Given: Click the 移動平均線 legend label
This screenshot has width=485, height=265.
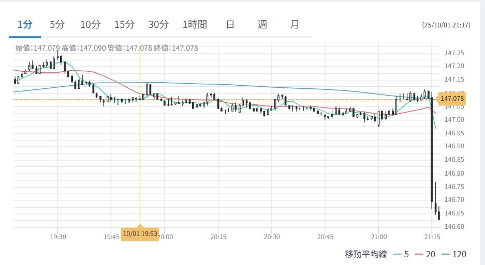Looking at the screenshot, I should pyautogui.click(x=367, y=254).
